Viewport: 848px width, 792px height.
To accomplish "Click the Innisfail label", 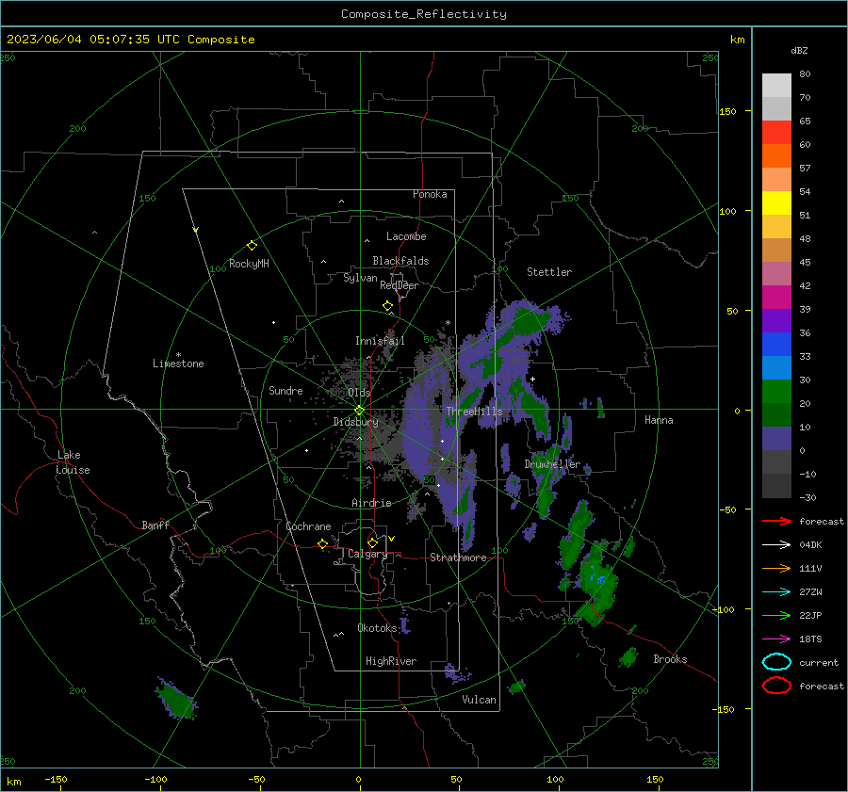I will [380, 341].
